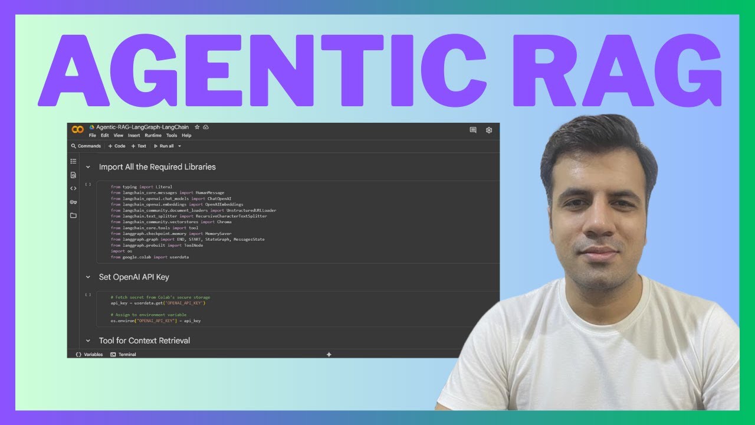The height and width of the screenshot is (425, 755).
Task: Collapse the Tool for Context Retrieval section
Action: 88,341
